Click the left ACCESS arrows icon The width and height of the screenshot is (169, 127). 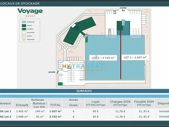coord(58,72)
